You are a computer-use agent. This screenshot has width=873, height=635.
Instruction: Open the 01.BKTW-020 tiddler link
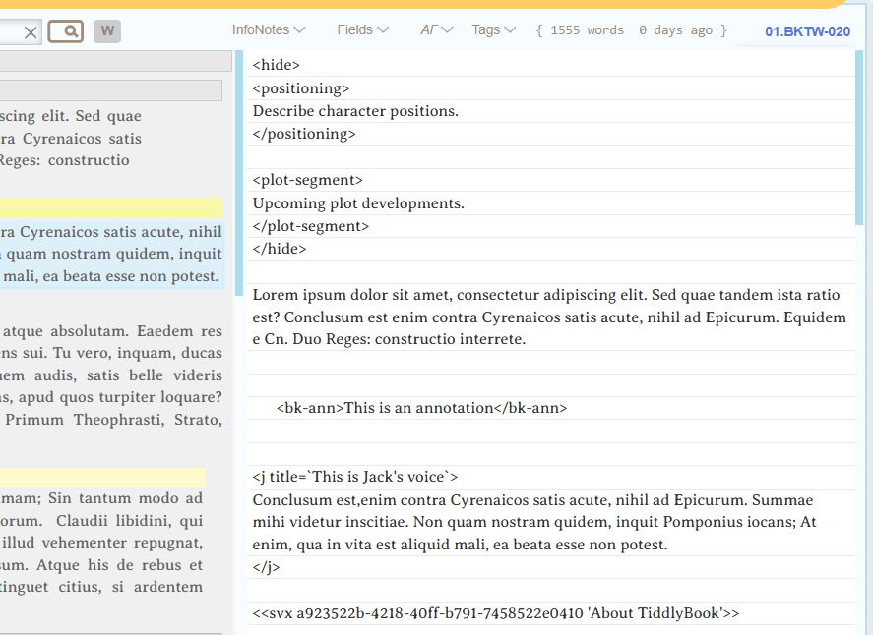pos(807,31)
